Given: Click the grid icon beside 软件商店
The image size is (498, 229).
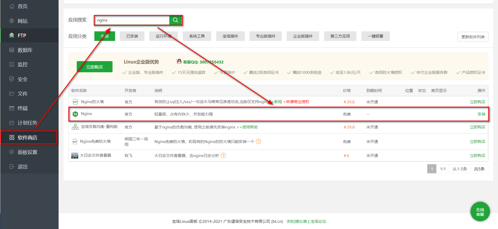Looking at the screenshot, I should pos(12,138).
